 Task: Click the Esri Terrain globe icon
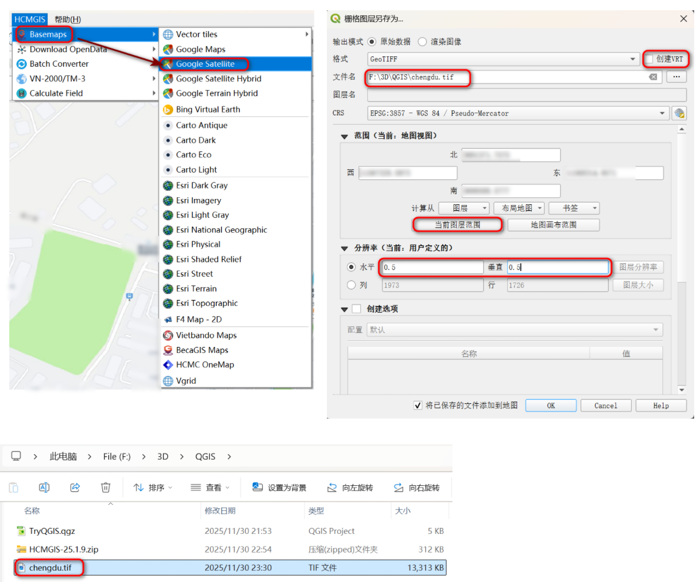pos(168,289)
